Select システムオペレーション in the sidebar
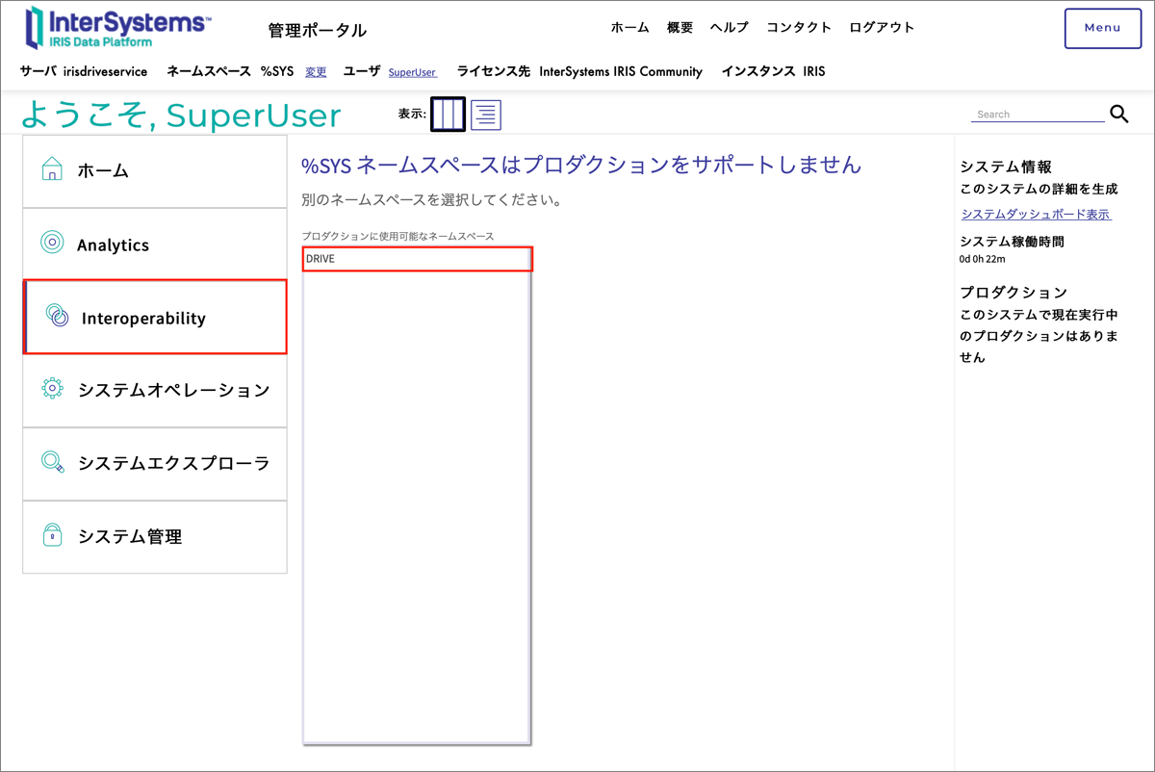 point(155,390)
